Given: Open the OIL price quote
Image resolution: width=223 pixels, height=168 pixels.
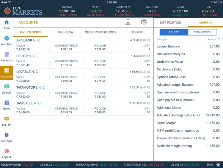Looking at the screenshot, I should point(208,11).
